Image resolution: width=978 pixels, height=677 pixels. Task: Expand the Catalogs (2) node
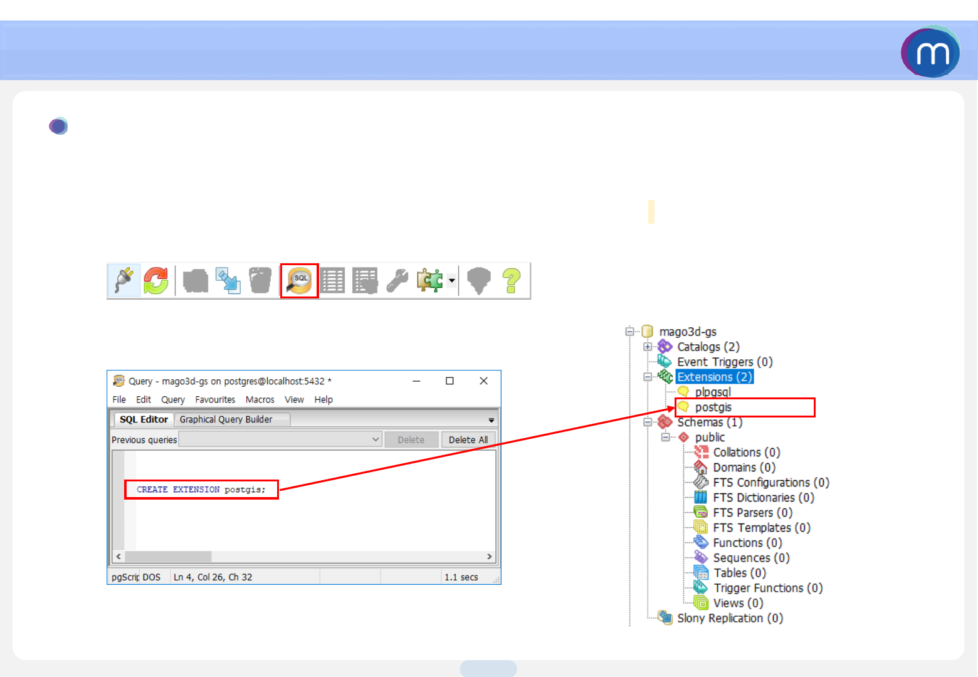(x=648, y=347)
